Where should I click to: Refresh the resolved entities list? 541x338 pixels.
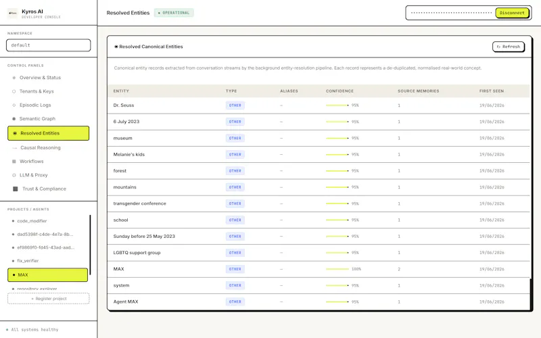coord(509,47)
